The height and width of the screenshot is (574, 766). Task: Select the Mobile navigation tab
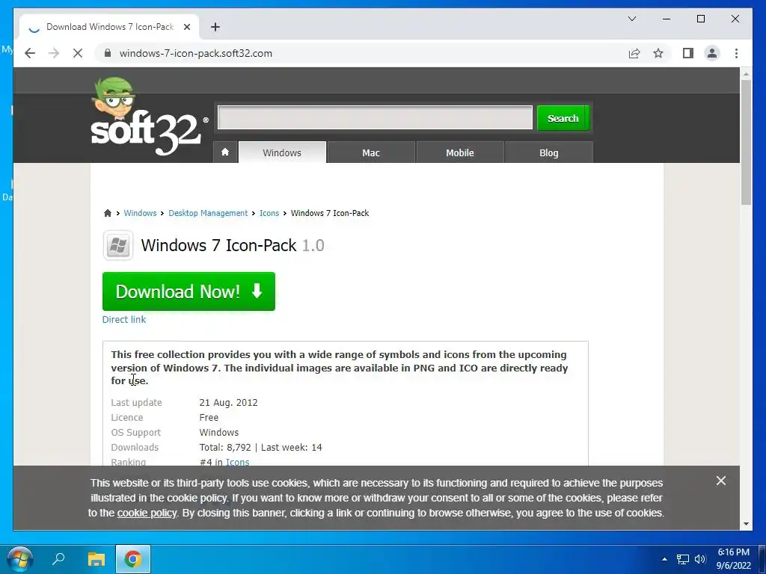pyautogui.click(x=460, y=152)
